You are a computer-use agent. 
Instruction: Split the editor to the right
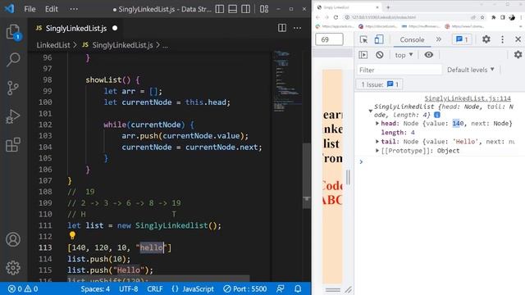point(282,28)
